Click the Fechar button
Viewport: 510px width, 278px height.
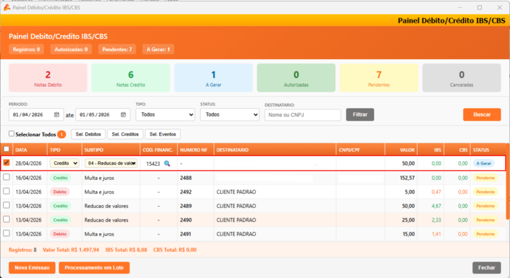point(486,268)
